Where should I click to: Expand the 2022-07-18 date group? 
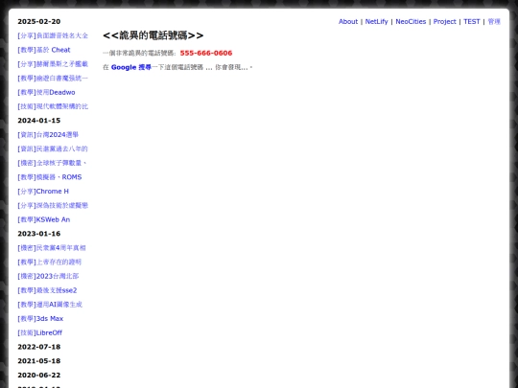click(x=39, y=347)
